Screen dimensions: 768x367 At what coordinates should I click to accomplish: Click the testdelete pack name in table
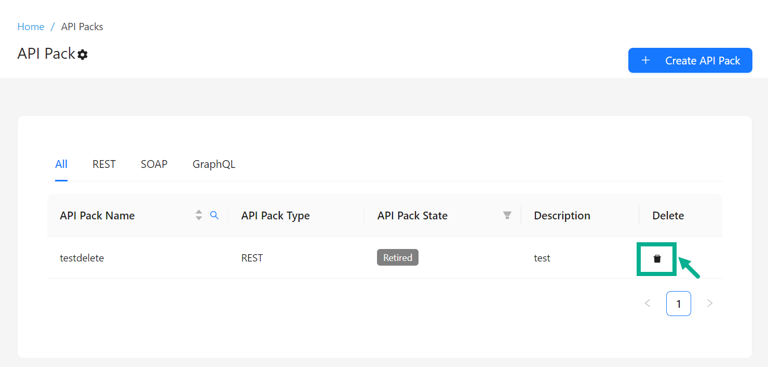[82, 258]
